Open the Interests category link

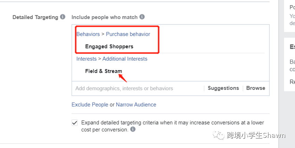click(x=86, y=59)
